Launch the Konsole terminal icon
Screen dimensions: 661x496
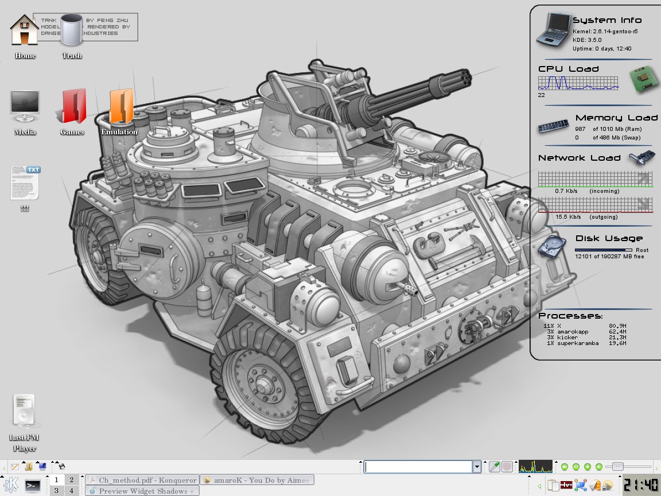coord(33,486)
